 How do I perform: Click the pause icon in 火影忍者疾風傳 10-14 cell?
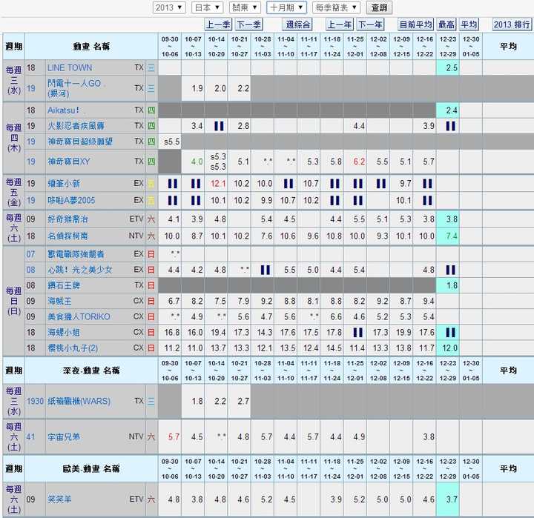pyautogui.click(x=219, y=126)
